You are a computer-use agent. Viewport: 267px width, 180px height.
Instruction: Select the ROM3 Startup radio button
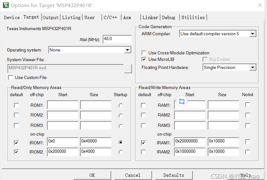(x=121, y=126)
